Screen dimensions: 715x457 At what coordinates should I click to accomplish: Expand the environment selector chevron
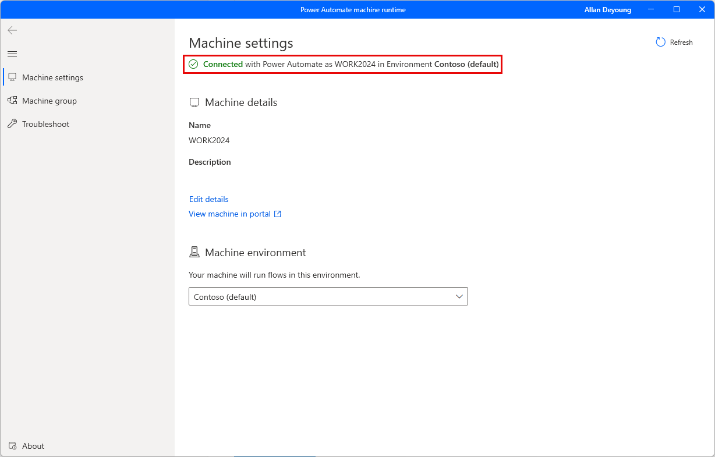pos(458,296)
